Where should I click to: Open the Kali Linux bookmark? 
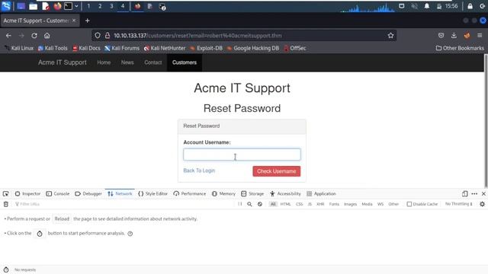pos(18,48)
